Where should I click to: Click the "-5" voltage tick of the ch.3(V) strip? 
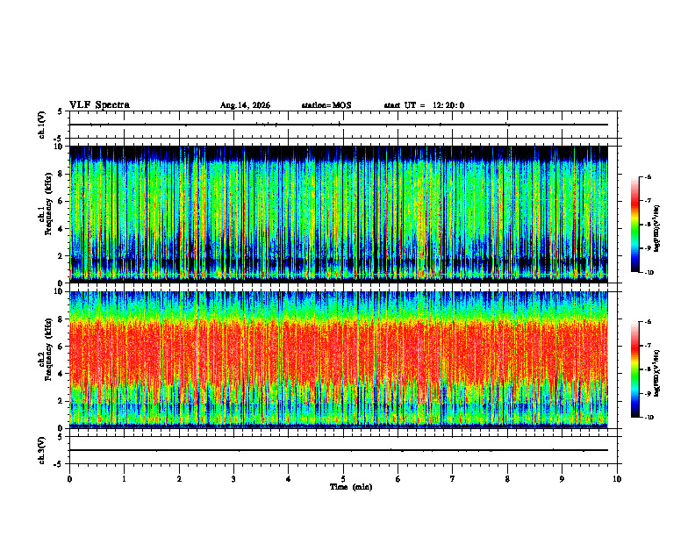click(x=59, y=464)
